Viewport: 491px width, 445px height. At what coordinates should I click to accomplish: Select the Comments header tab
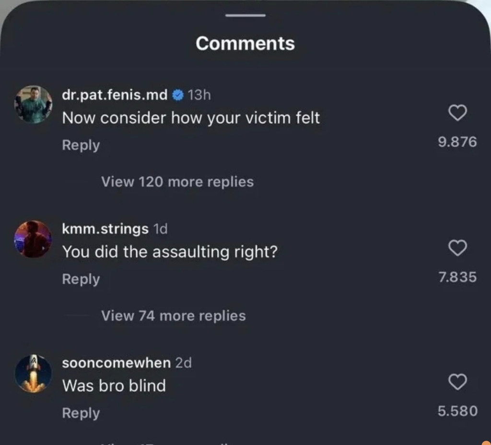click(245, 44)
